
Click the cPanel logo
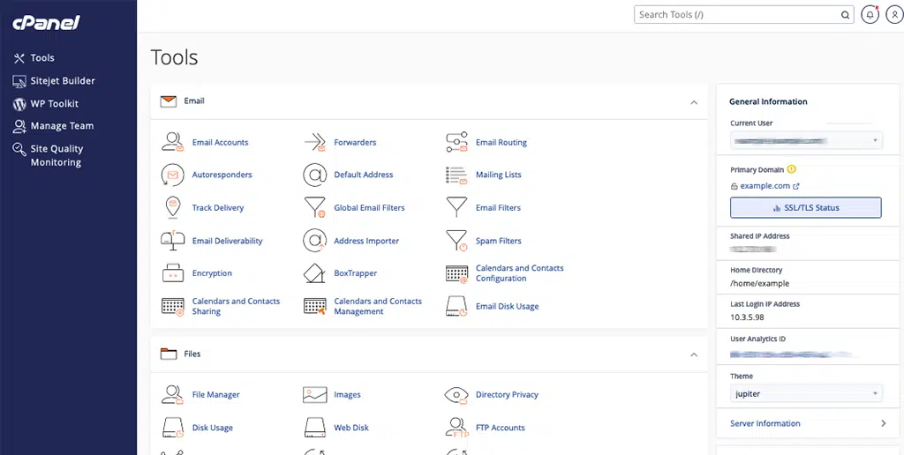tap(46, 23)
